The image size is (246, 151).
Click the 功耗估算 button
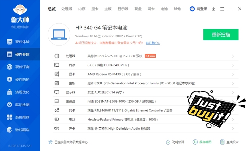click(175, 142)
